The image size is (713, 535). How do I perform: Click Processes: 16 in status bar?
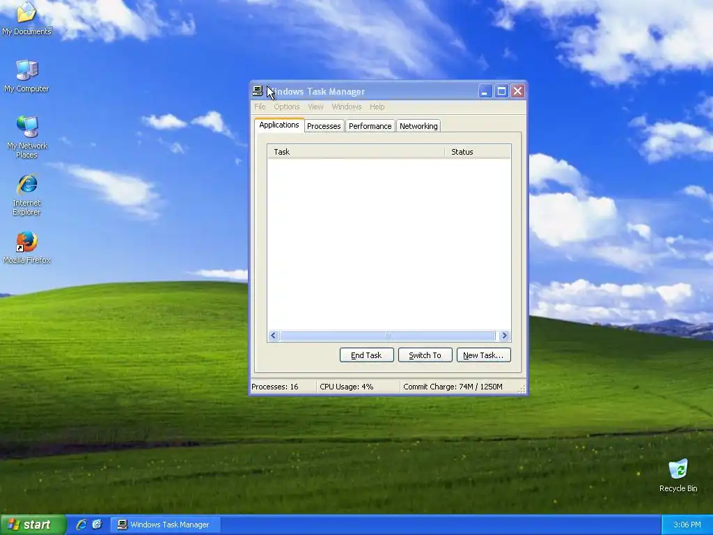tap(274, 387)
